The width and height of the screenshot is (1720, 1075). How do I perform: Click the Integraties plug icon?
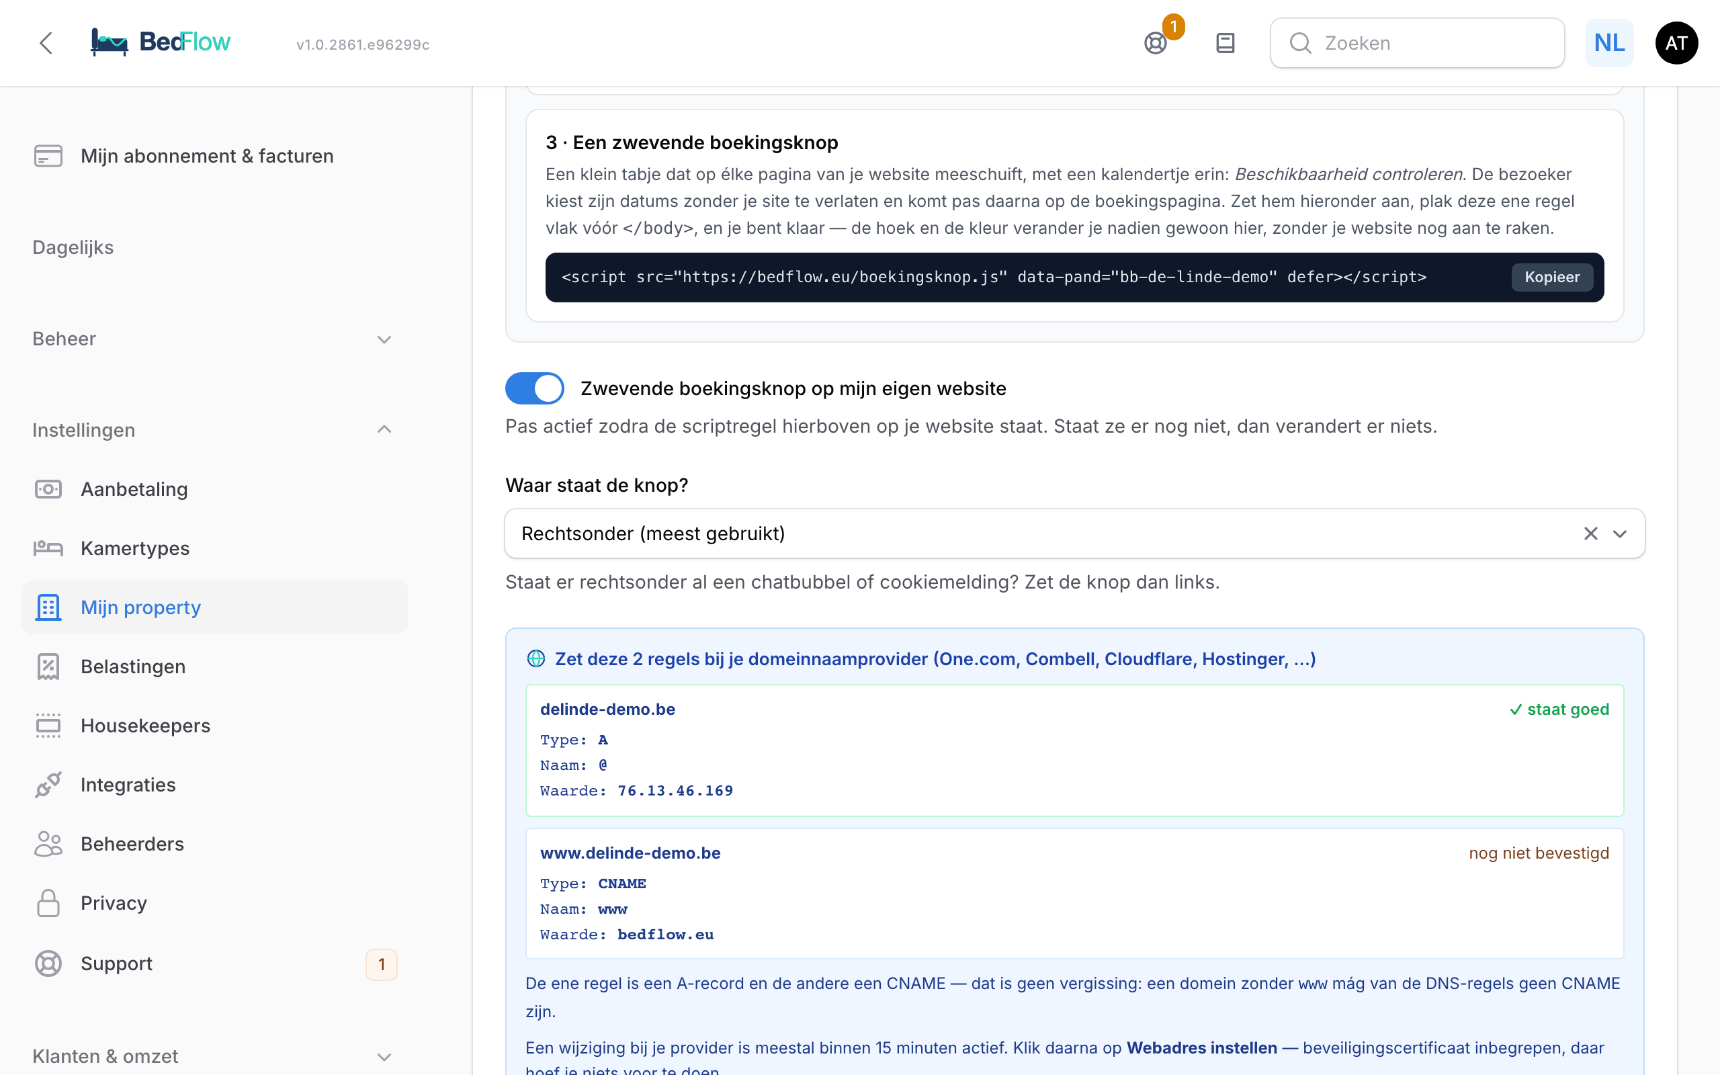[48, 785]
